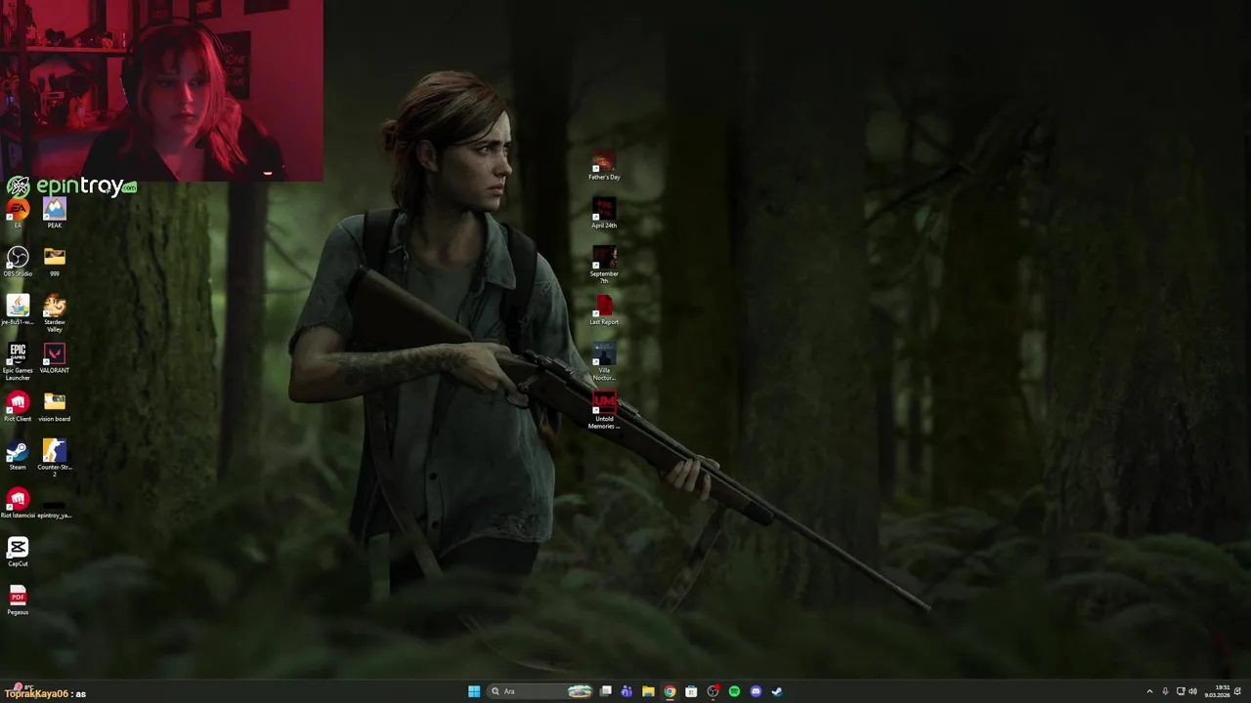
Task: Open Spotify from the taskbar
Action: (x=734, y=691)
